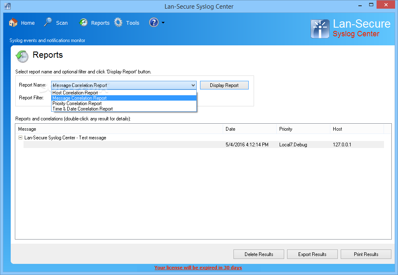This screenshot has height=275, width=398.
Task: Click the Home house icon
Action: (13, 23)
